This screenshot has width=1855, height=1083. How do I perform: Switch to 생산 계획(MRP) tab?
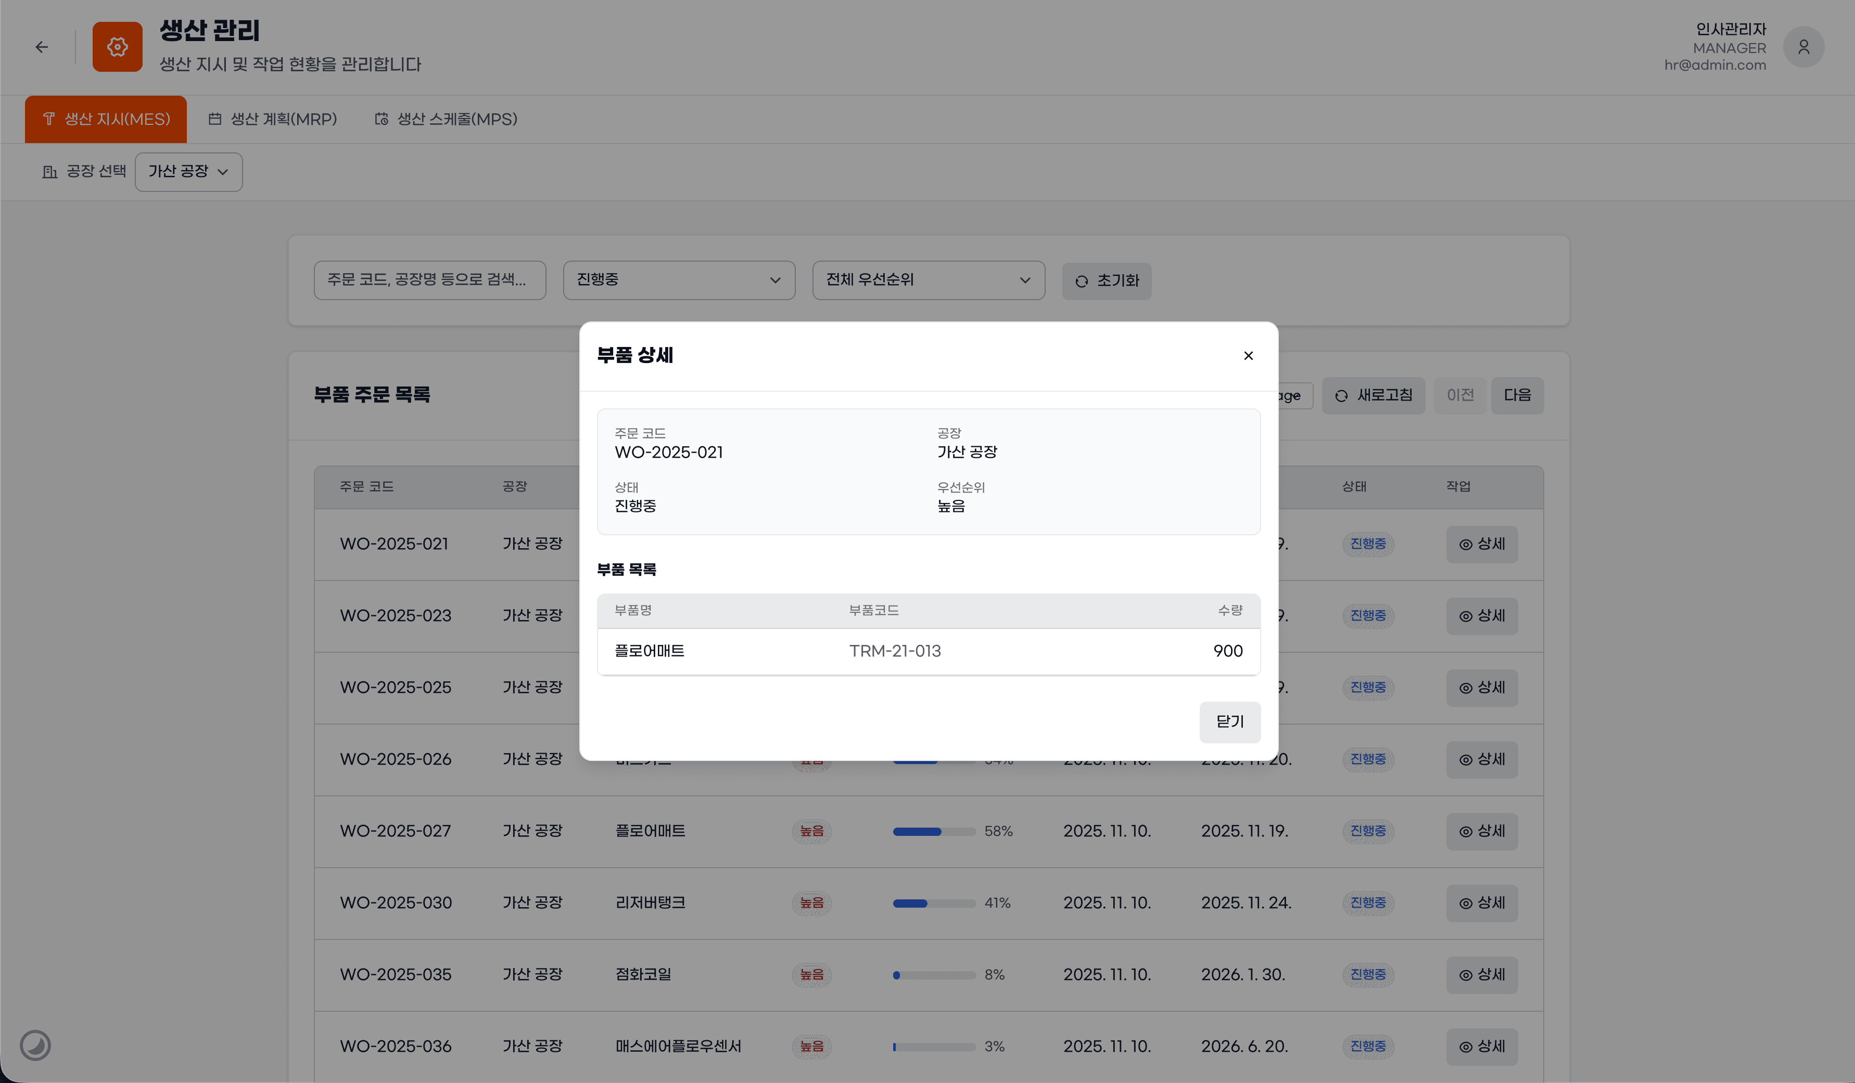273,119
